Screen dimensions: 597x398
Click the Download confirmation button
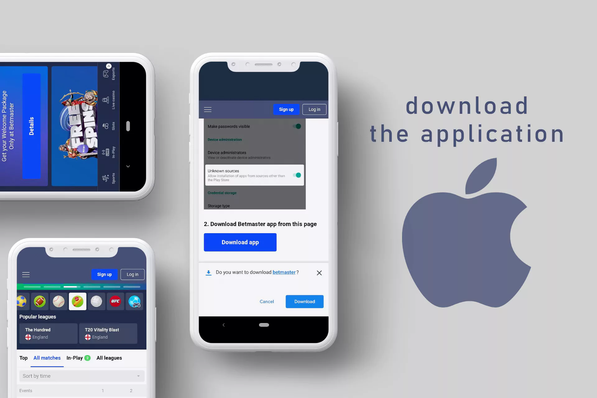tap(305, 302)
